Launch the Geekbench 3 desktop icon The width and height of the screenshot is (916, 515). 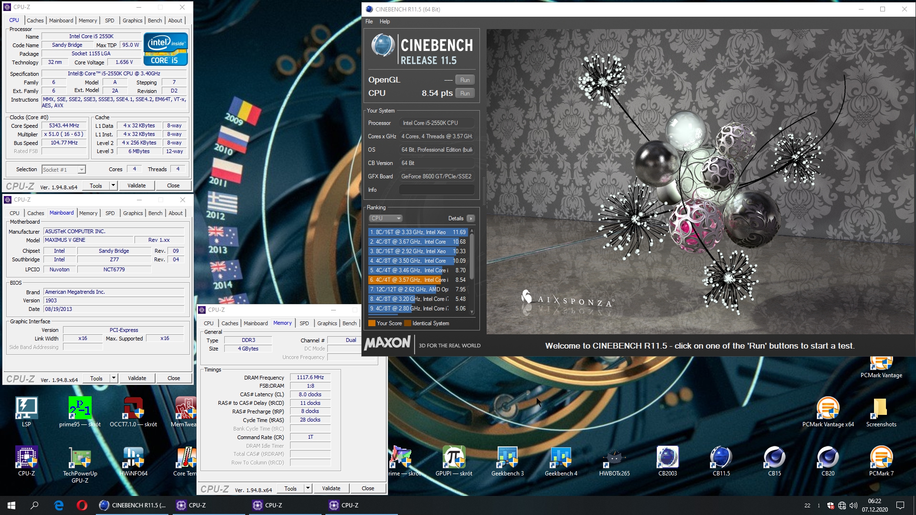coord(507,461)
